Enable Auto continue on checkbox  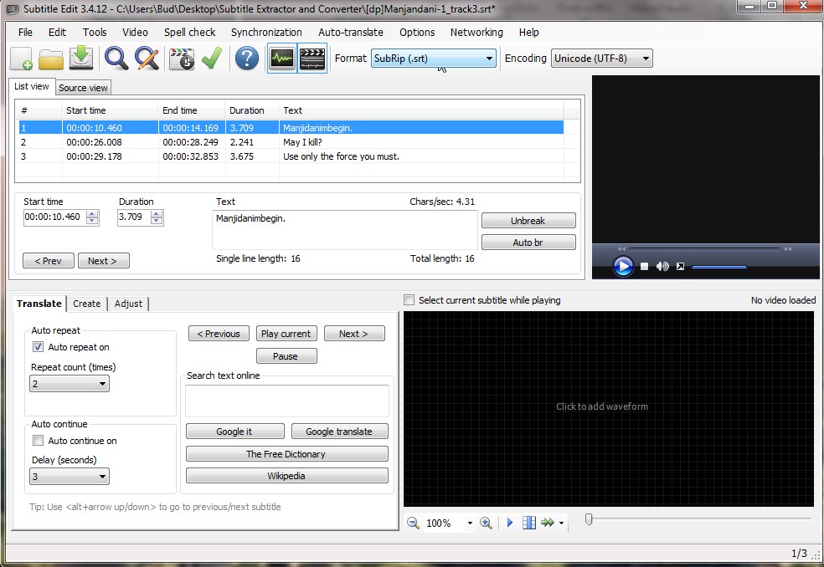click(38, 440)
